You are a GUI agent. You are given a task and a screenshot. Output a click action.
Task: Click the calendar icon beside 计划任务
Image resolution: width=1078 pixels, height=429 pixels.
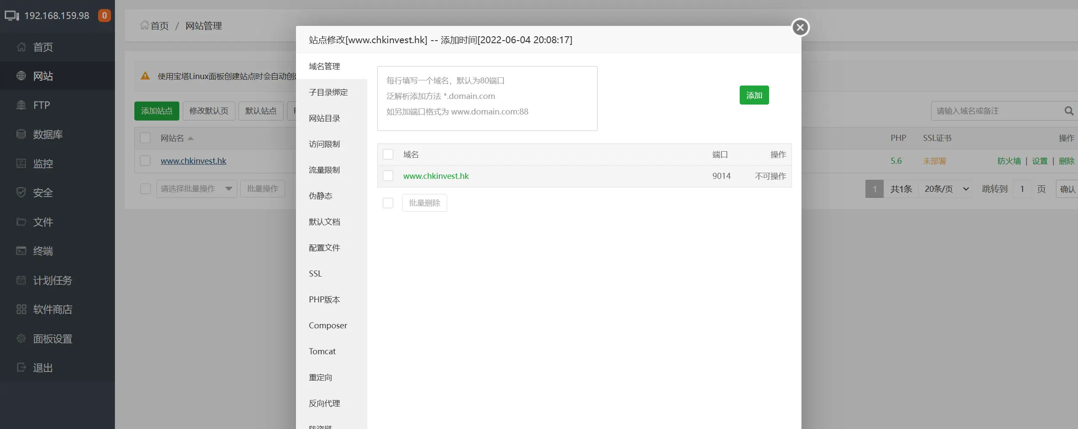pos(21,280)
